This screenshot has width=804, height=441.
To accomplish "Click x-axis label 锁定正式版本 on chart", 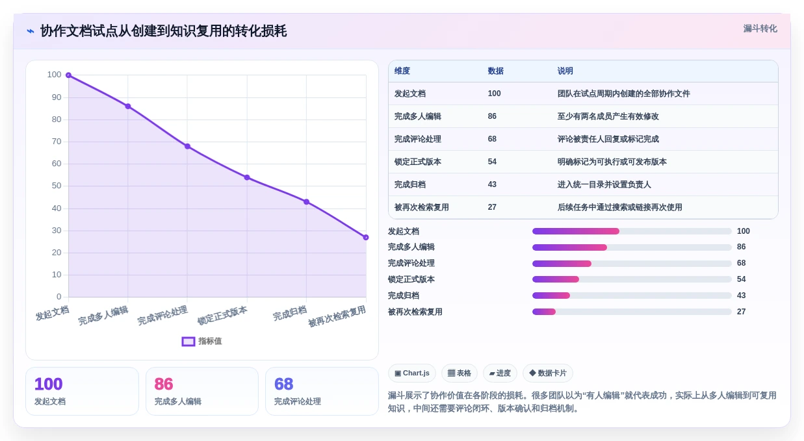I will [x=223, y=316].
